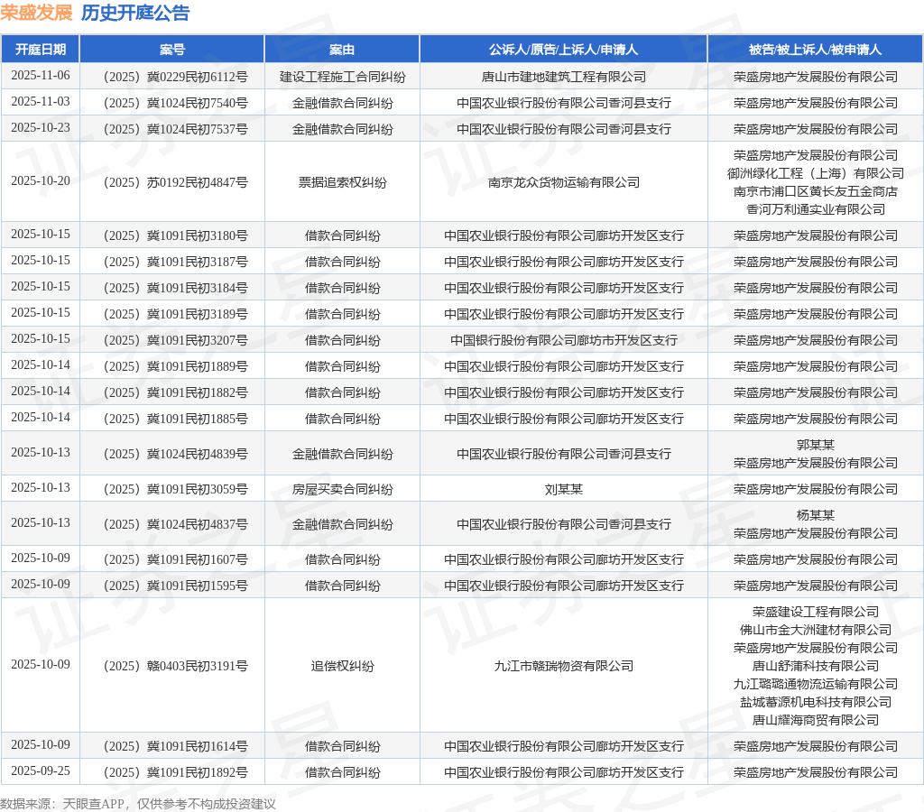Click defendant cell in the 6112号 row
The height and width of the screenshot is (812, 924).
pos(815,77)
